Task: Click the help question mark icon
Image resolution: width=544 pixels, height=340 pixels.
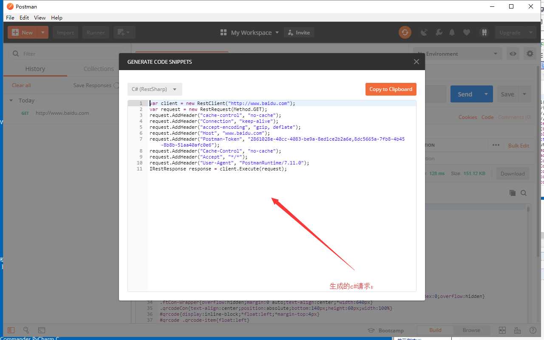Action: point(533,330)
